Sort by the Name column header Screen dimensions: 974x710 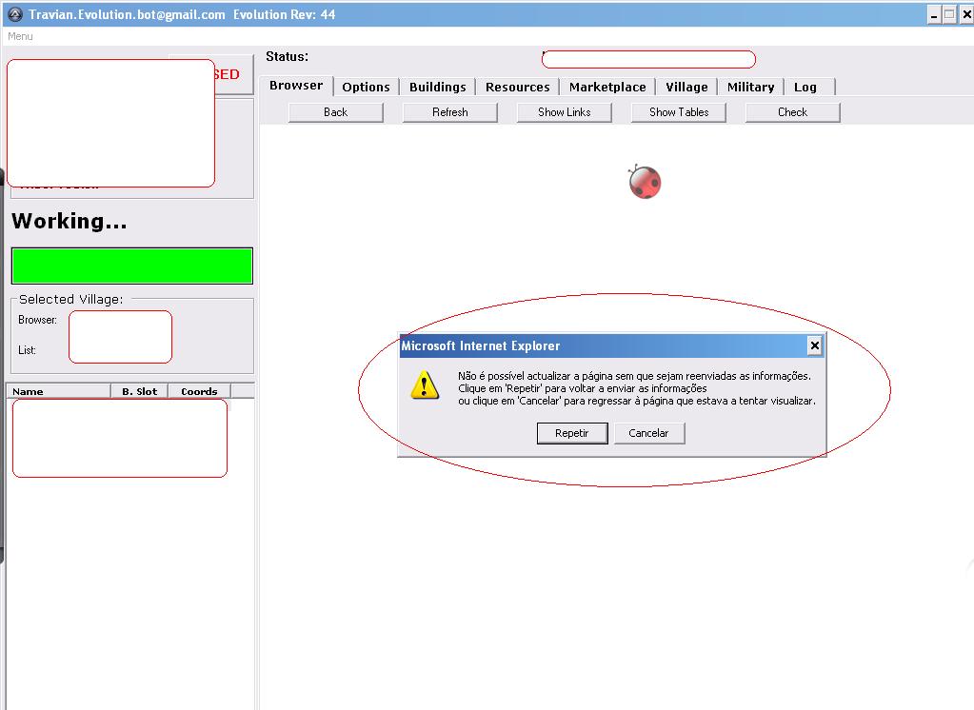pyautogui.click(x=58, y=391)
